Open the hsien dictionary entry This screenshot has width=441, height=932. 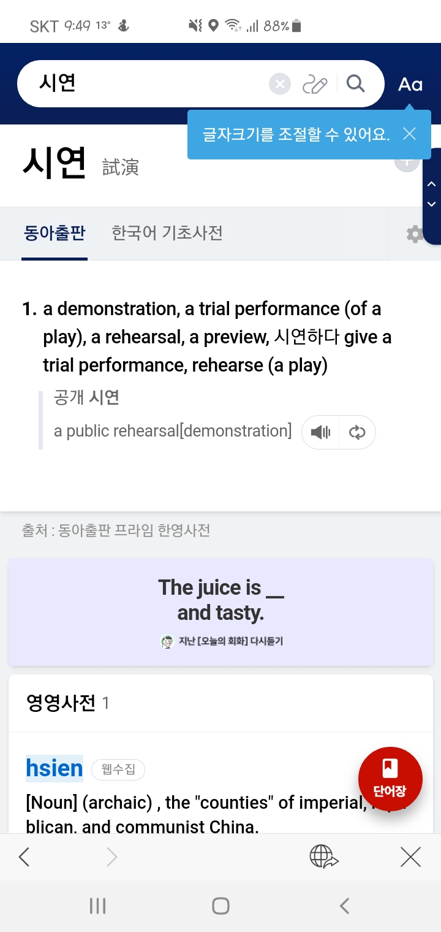tap(55, 768)
